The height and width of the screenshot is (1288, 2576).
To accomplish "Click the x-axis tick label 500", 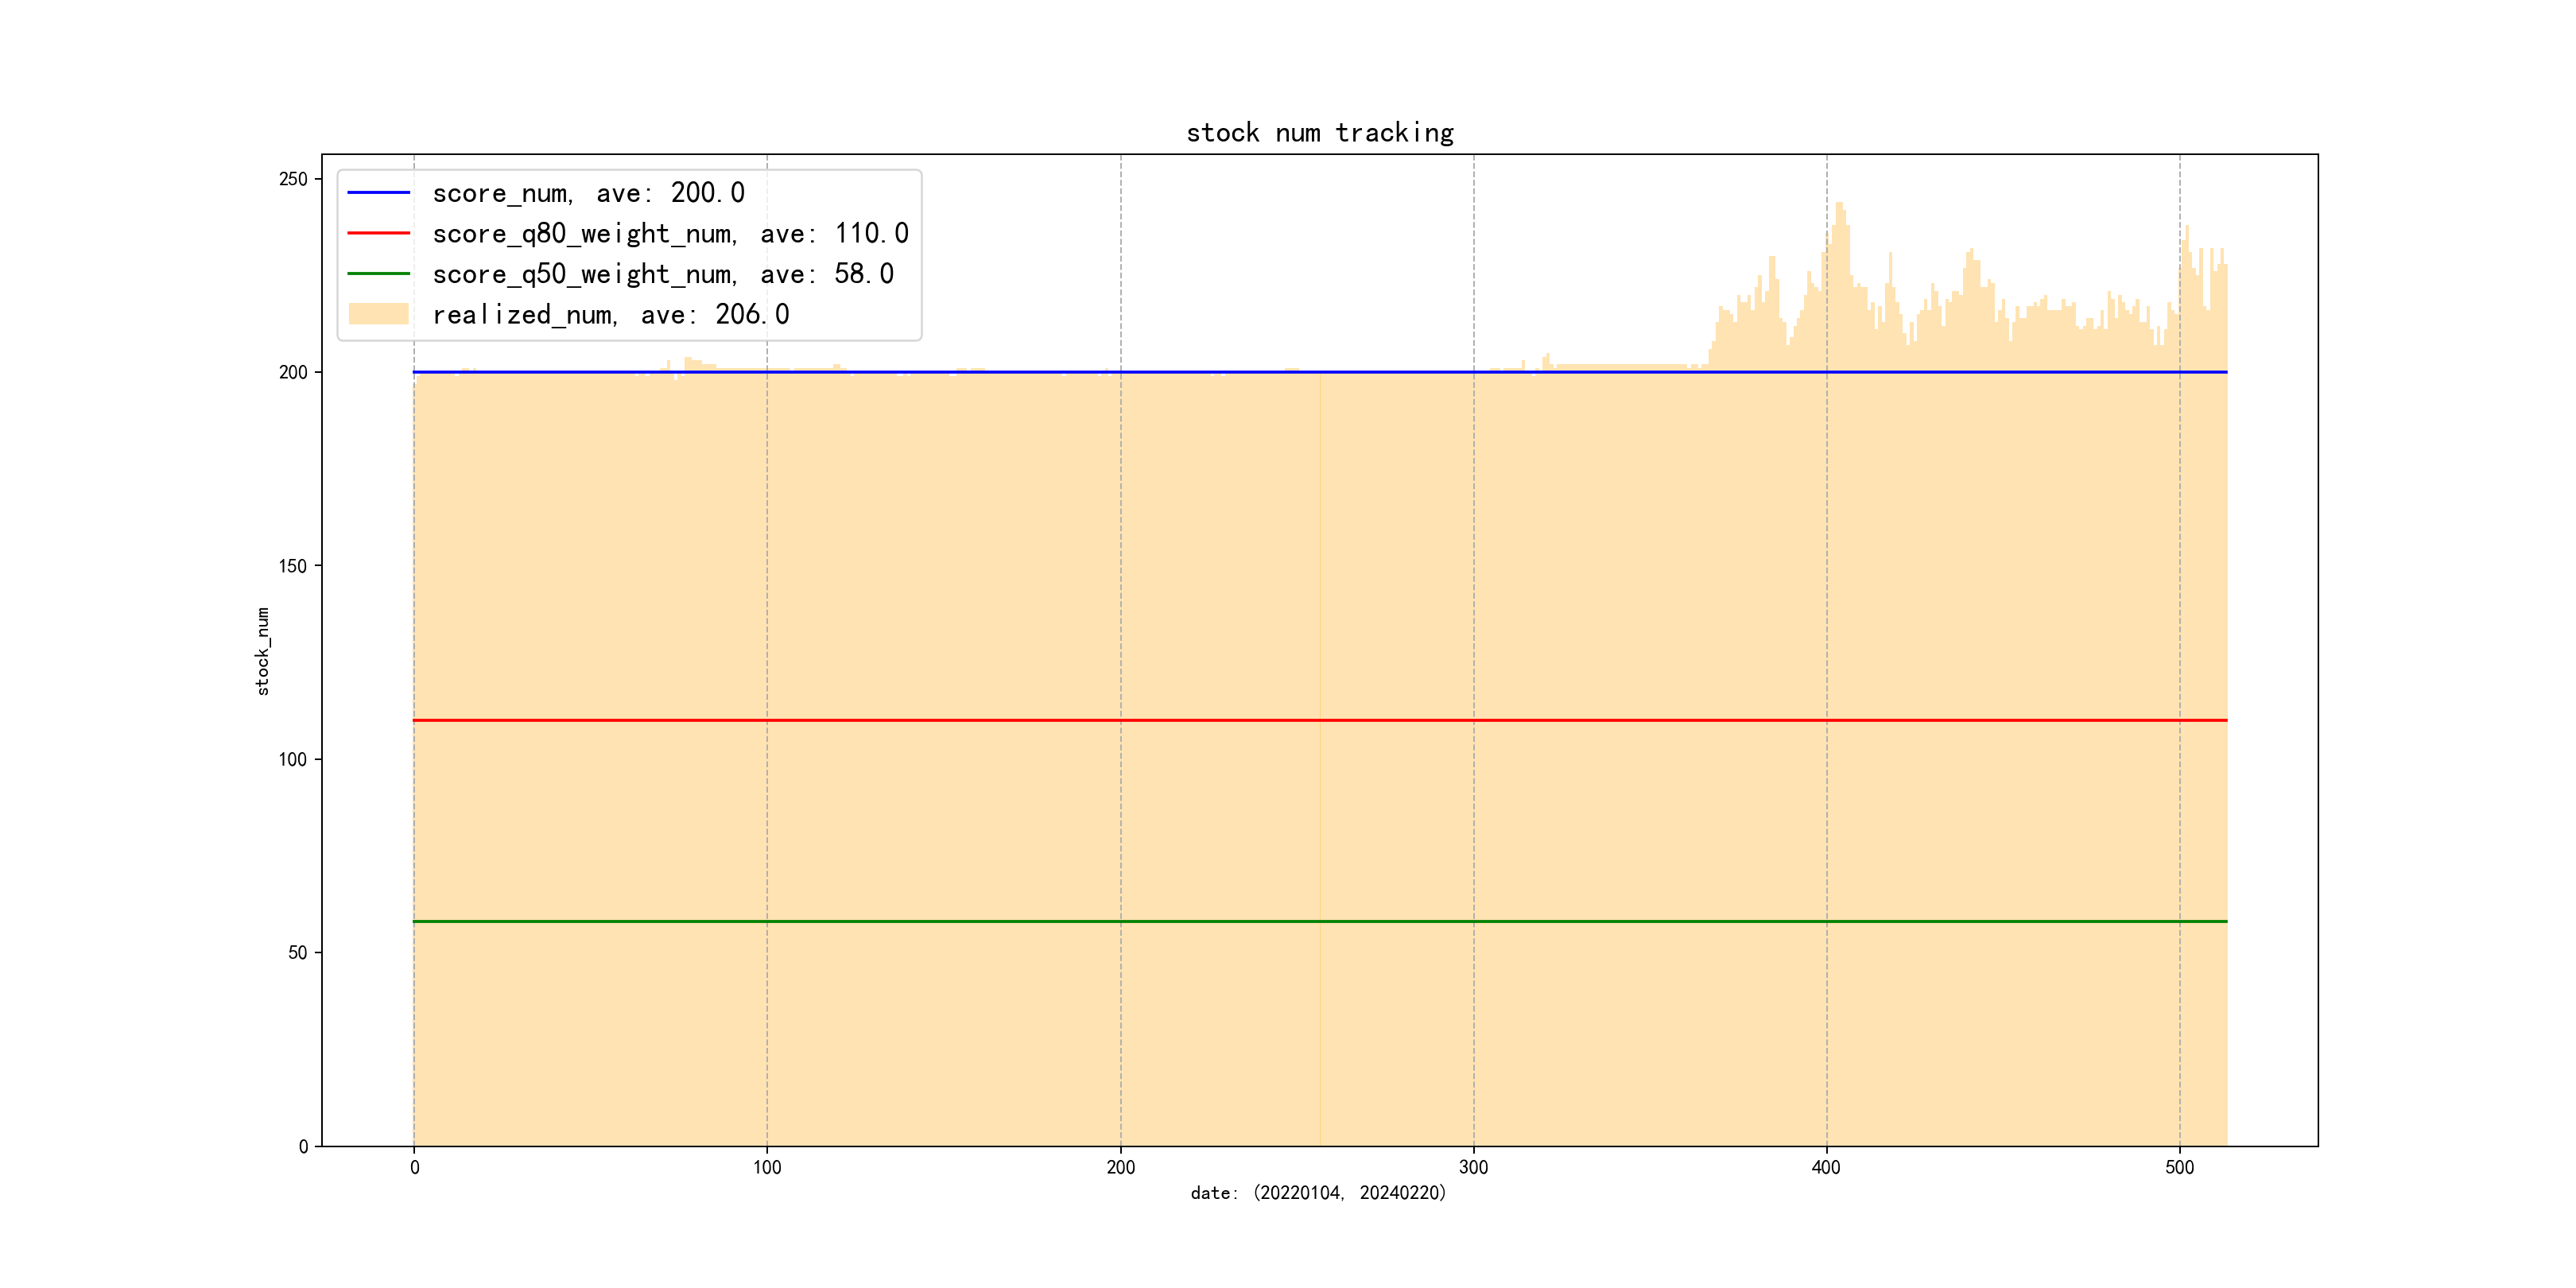I will pyautogui.click(x=2179, y=1168).
